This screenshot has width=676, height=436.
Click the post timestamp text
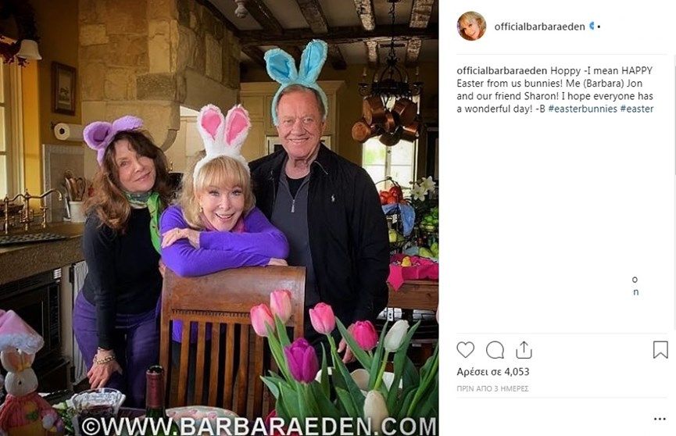(492, 388)
